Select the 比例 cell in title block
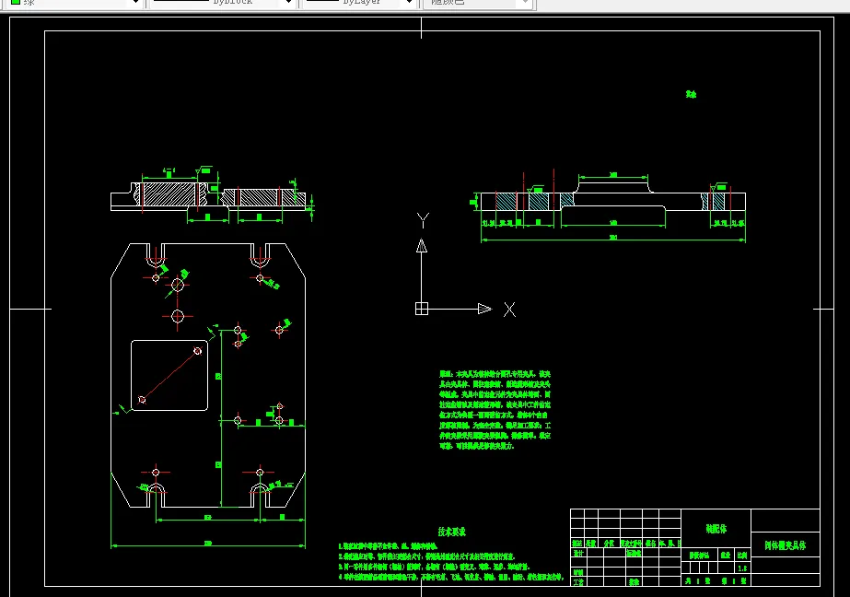The image size is (850, 597). pyautogui.click(x=742, y=556)
